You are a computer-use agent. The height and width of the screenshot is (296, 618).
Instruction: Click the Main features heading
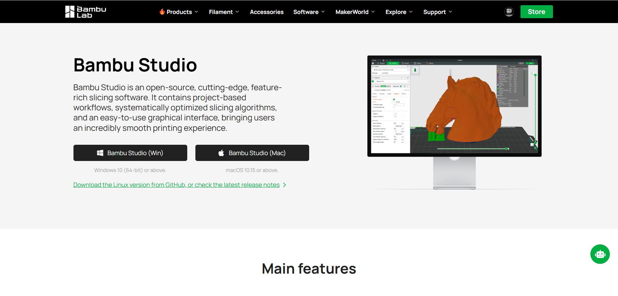pyautogui.click(x=309, y=269)
